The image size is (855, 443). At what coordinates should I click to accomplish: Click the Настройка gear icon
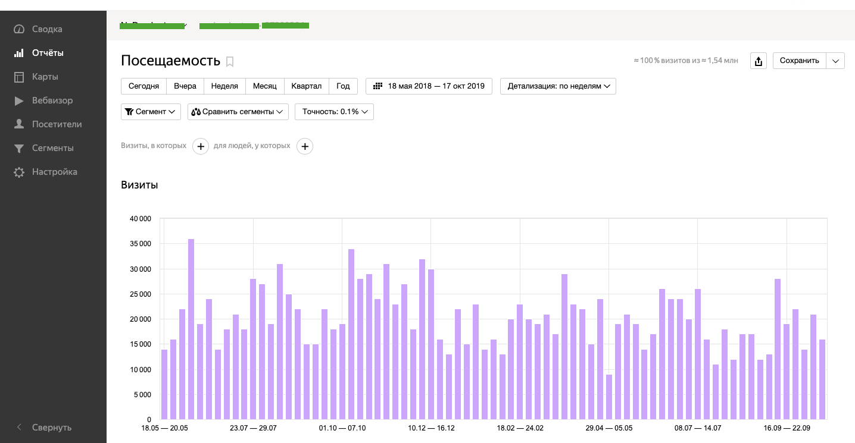pyautogui.click(x=19, y=172)
